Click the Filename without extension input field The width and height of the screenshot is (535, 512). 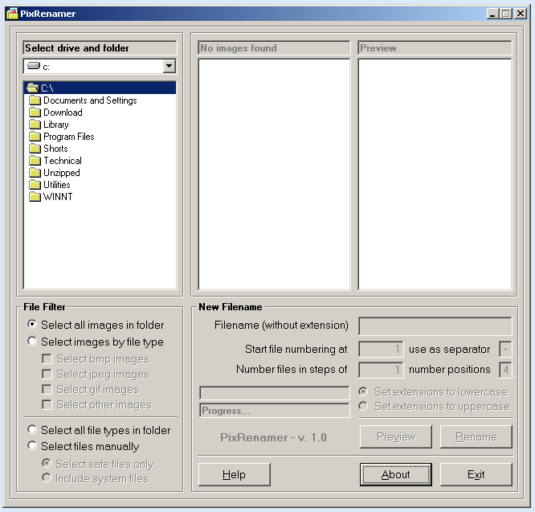(435, 326)
